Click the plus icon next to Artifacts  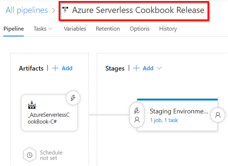pyautogui.click(x=55, y=68)
